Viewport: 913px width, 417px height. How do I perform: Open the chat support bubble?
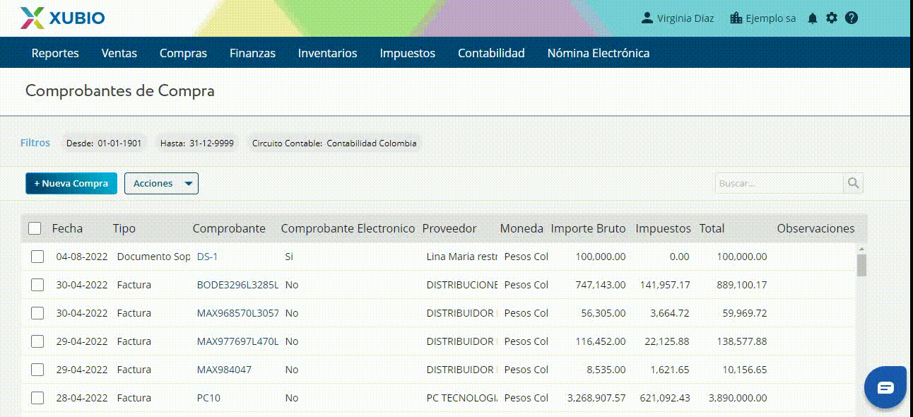(885, 387)
